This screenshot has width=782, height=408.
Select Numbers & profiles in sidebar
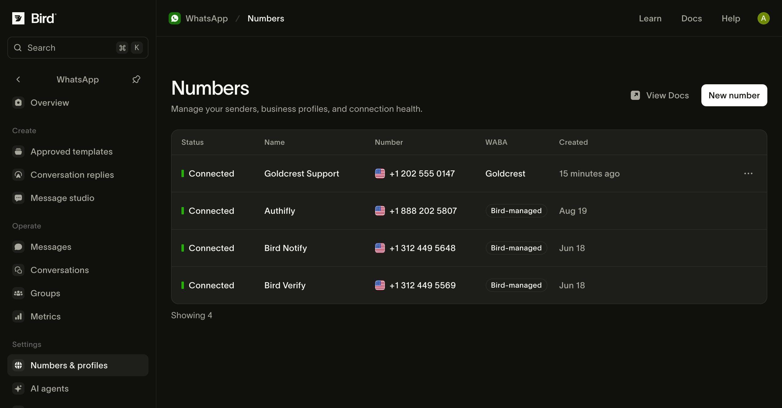pos(78,365)
